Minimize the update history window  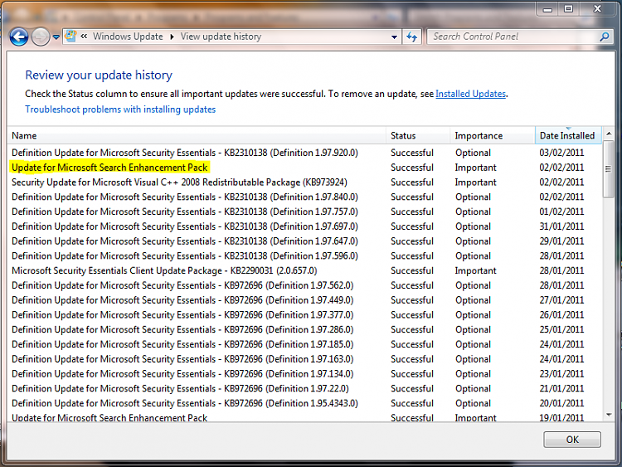coord(547,9)
